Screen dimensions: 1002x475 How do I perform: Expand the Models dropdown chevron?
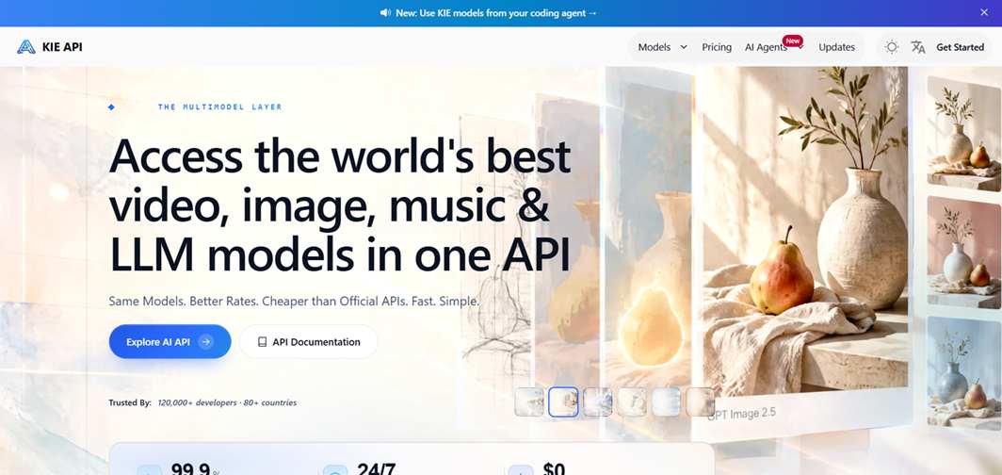(x=683, y=47)
